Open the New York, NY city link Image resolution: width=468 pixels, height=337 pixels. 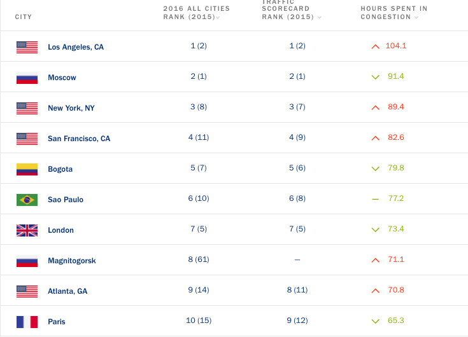[71, 108]
